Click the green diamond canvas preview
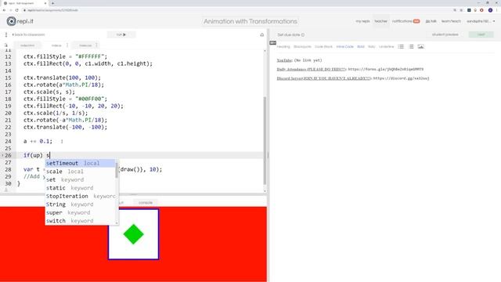This screenshot has height=282, width=501. point(134,234)
